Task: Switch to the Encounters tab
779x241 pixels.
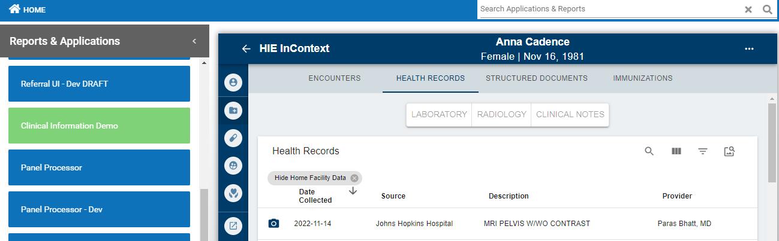Action: tap(335, 78)
